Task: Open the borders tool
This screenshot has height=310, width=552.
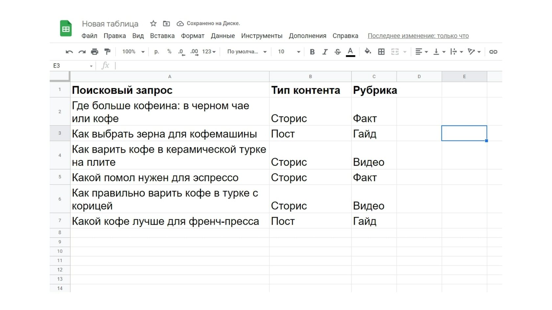Action: click(x=381, y=52)
